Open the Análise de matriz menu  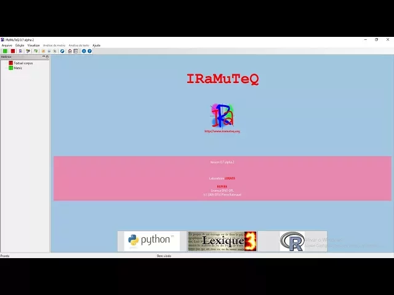(x=54, y=45)
